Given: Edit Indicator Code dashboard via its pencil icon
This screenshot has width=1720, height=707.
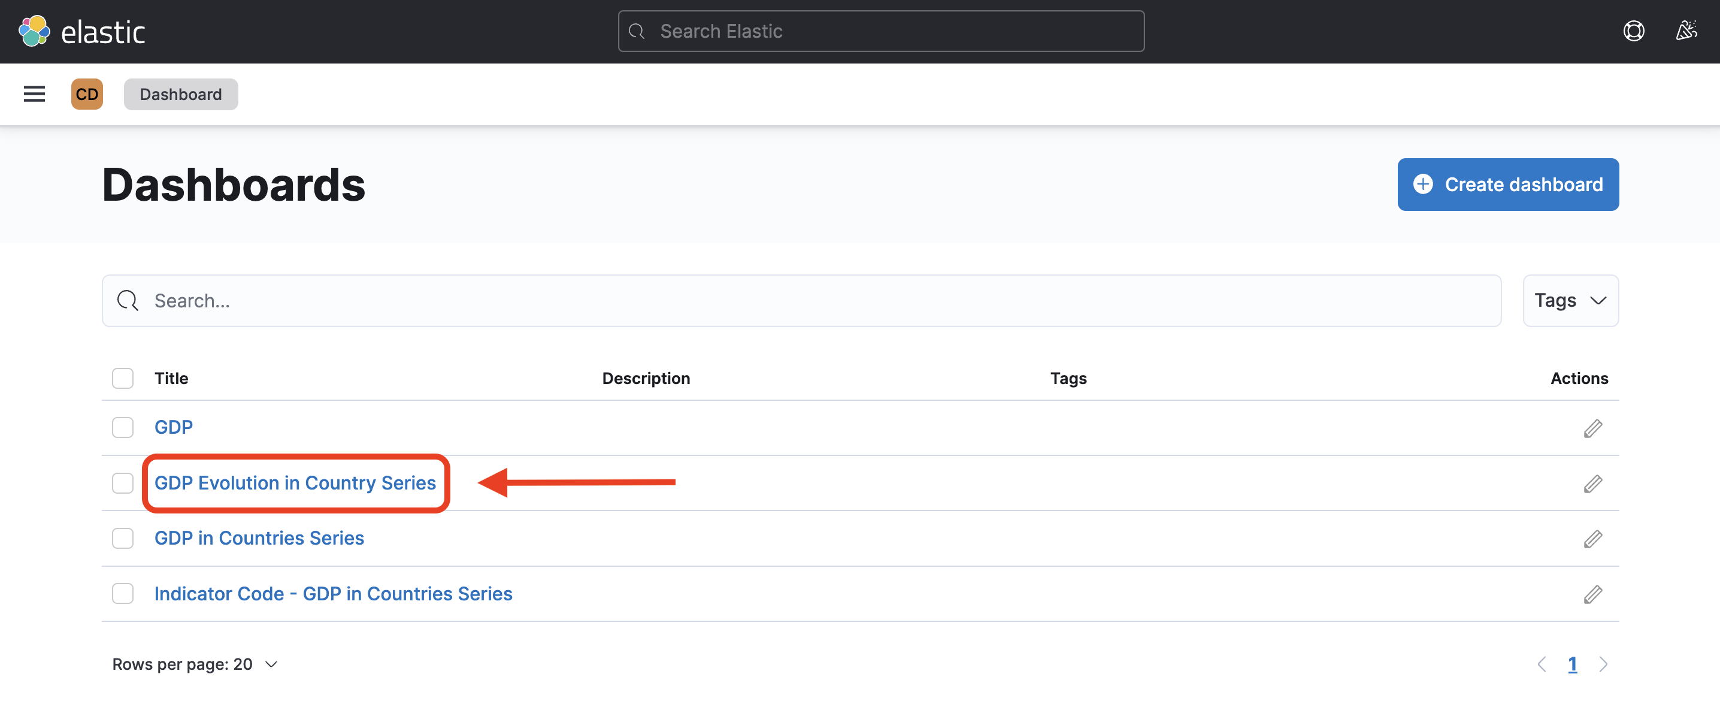Looking at the screenshot, I should tap(1592, 595).
